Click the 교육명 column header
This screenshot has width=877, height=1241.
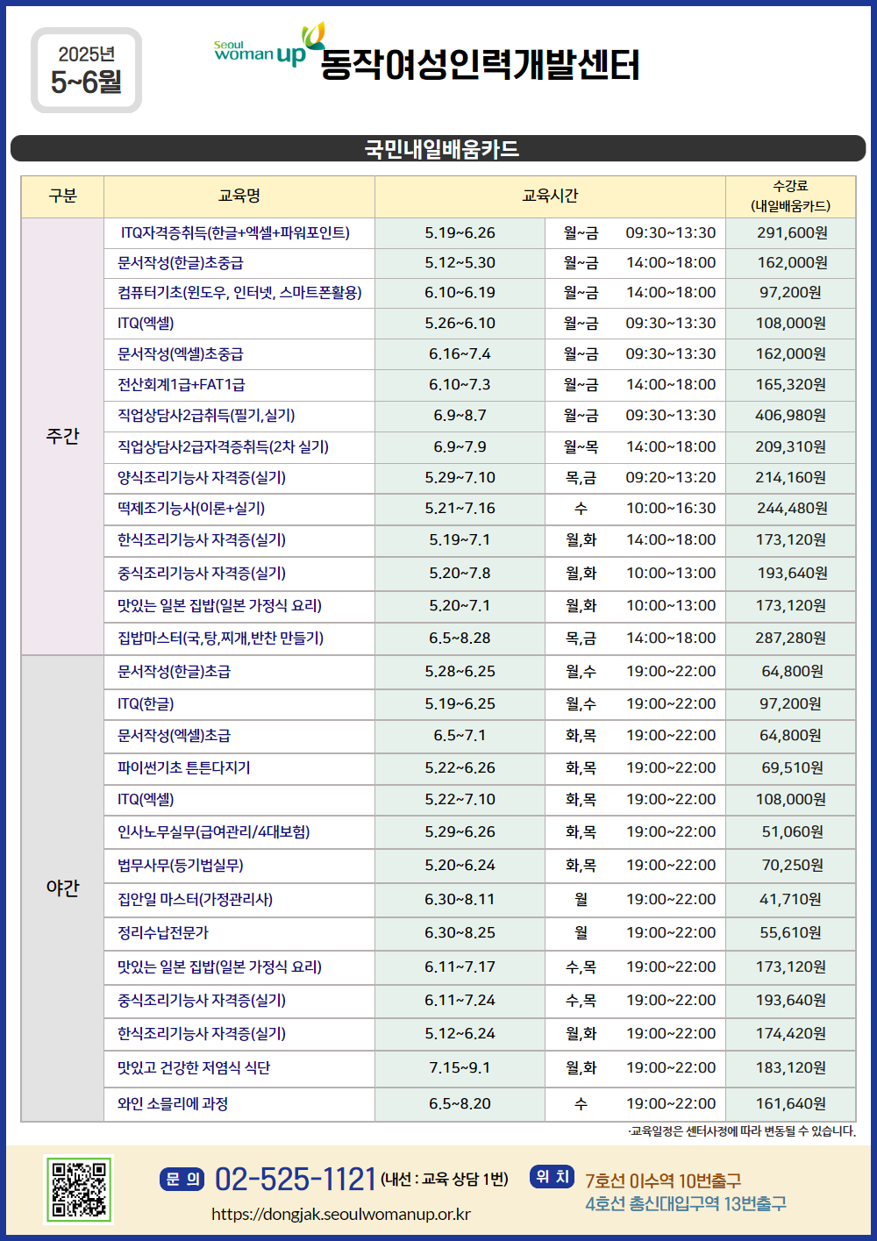tap(239, 196)
